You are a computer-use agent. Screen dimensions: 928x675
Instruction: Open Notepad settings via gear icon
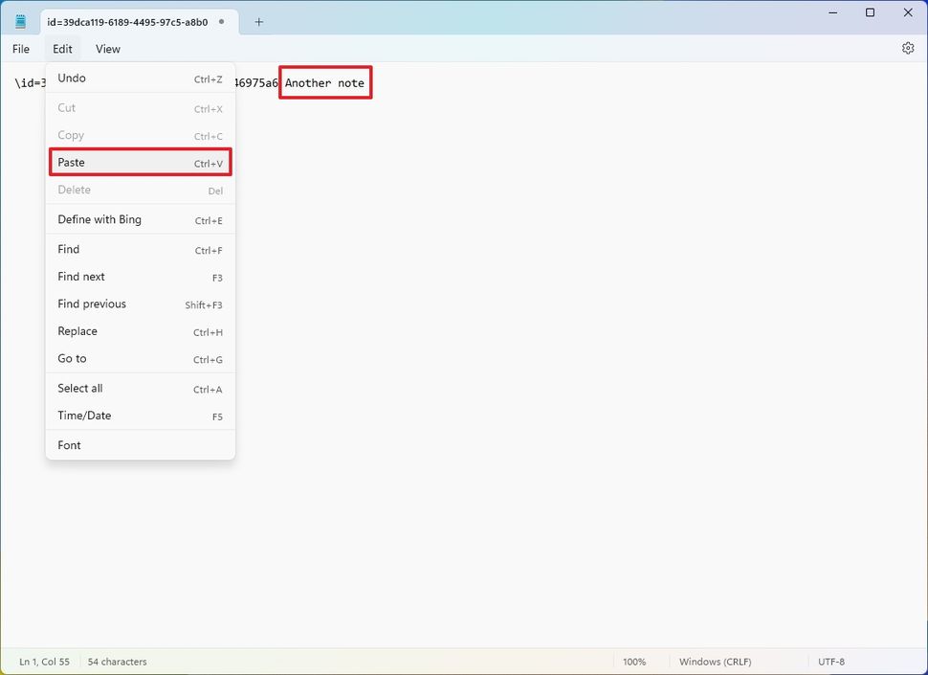[x=907, y=47]
